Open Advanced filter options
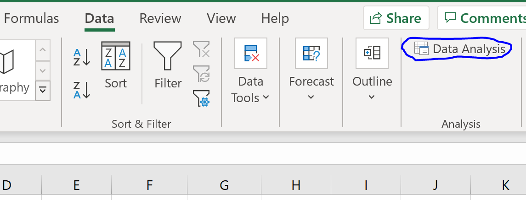This screenshot has height=200, width=526. tap(201, 98)
